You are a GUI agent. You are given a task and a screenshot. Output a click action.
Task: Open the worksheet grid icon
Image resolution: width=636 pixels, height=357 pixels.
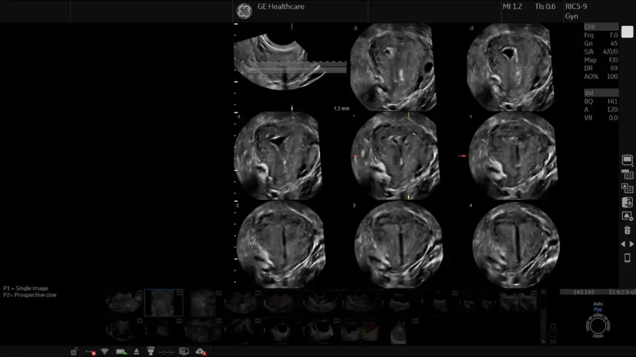(627, 174)
